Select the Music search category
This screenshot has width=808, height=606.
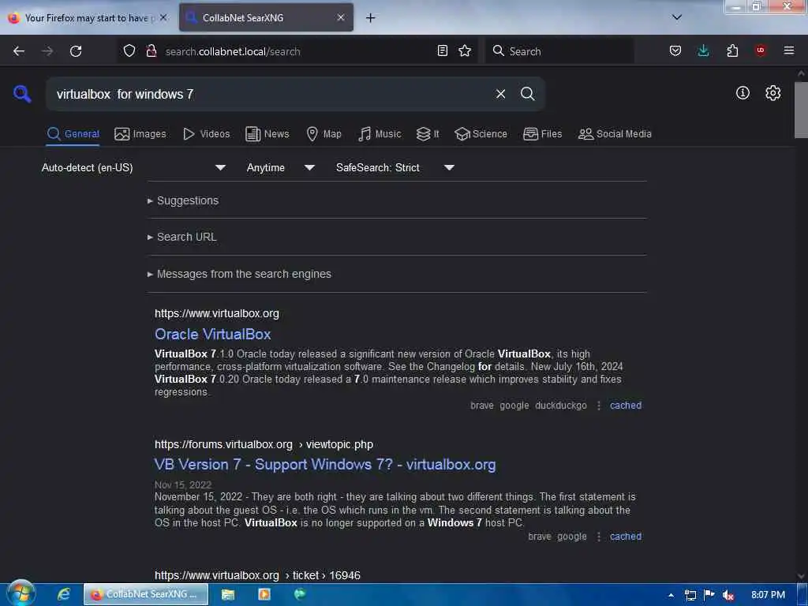point(380,134)
